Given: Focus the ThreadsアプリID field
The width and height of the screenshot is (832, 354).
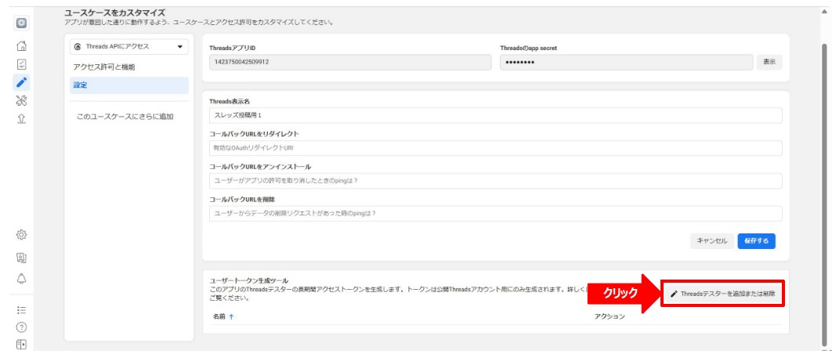Looking at the screenshot, I should 350,62.
